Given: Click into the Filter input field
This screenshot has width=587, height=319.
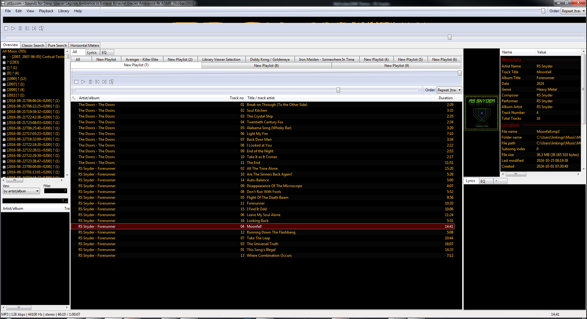Looking at the screenshot, I should (55, 191).
